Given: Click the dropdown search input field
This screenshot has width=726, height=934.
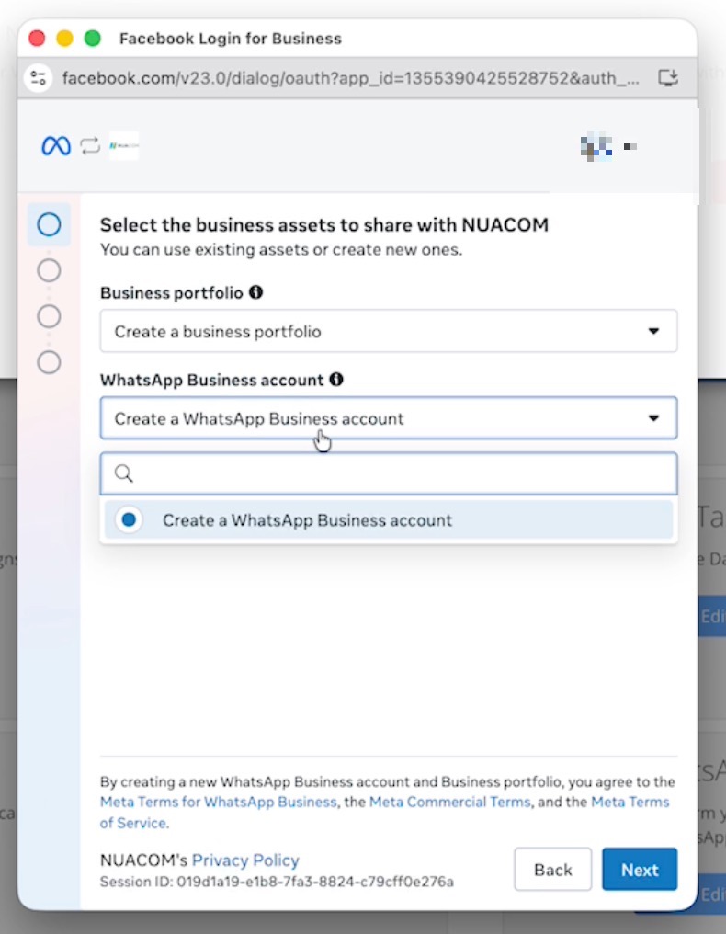Looking at the screenshot, I should (389, 473).
